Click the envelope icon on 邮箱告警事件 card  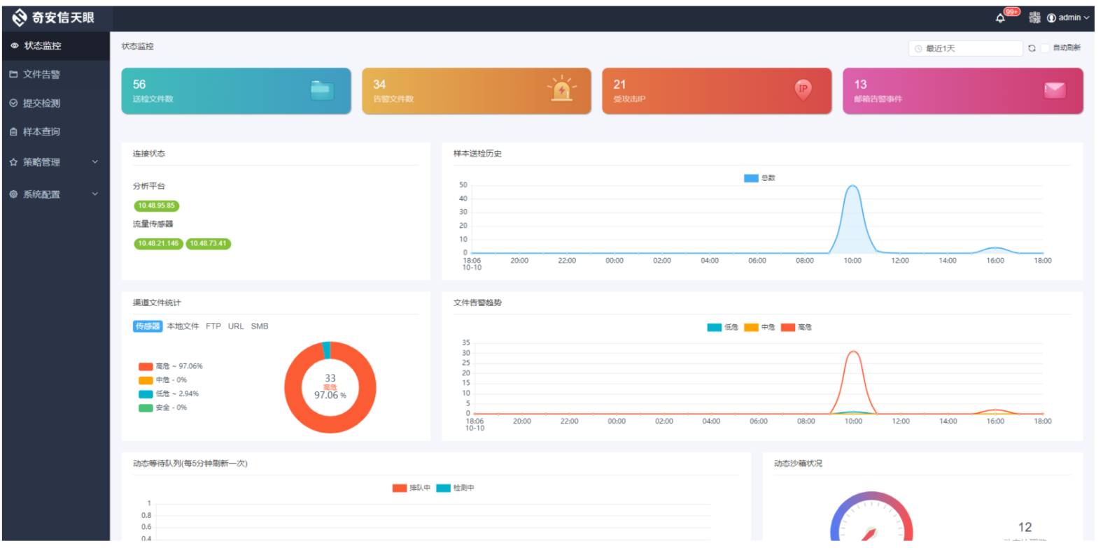(1054, 90)
